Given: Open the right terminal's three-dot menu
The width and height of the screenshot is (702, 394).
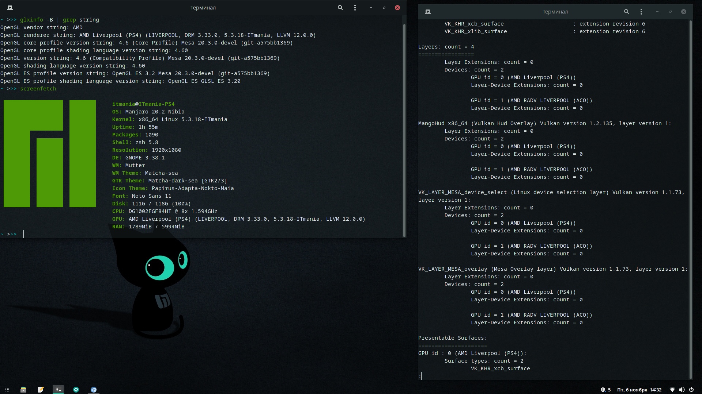Looking at the screenshot, I should coord(641,11).
